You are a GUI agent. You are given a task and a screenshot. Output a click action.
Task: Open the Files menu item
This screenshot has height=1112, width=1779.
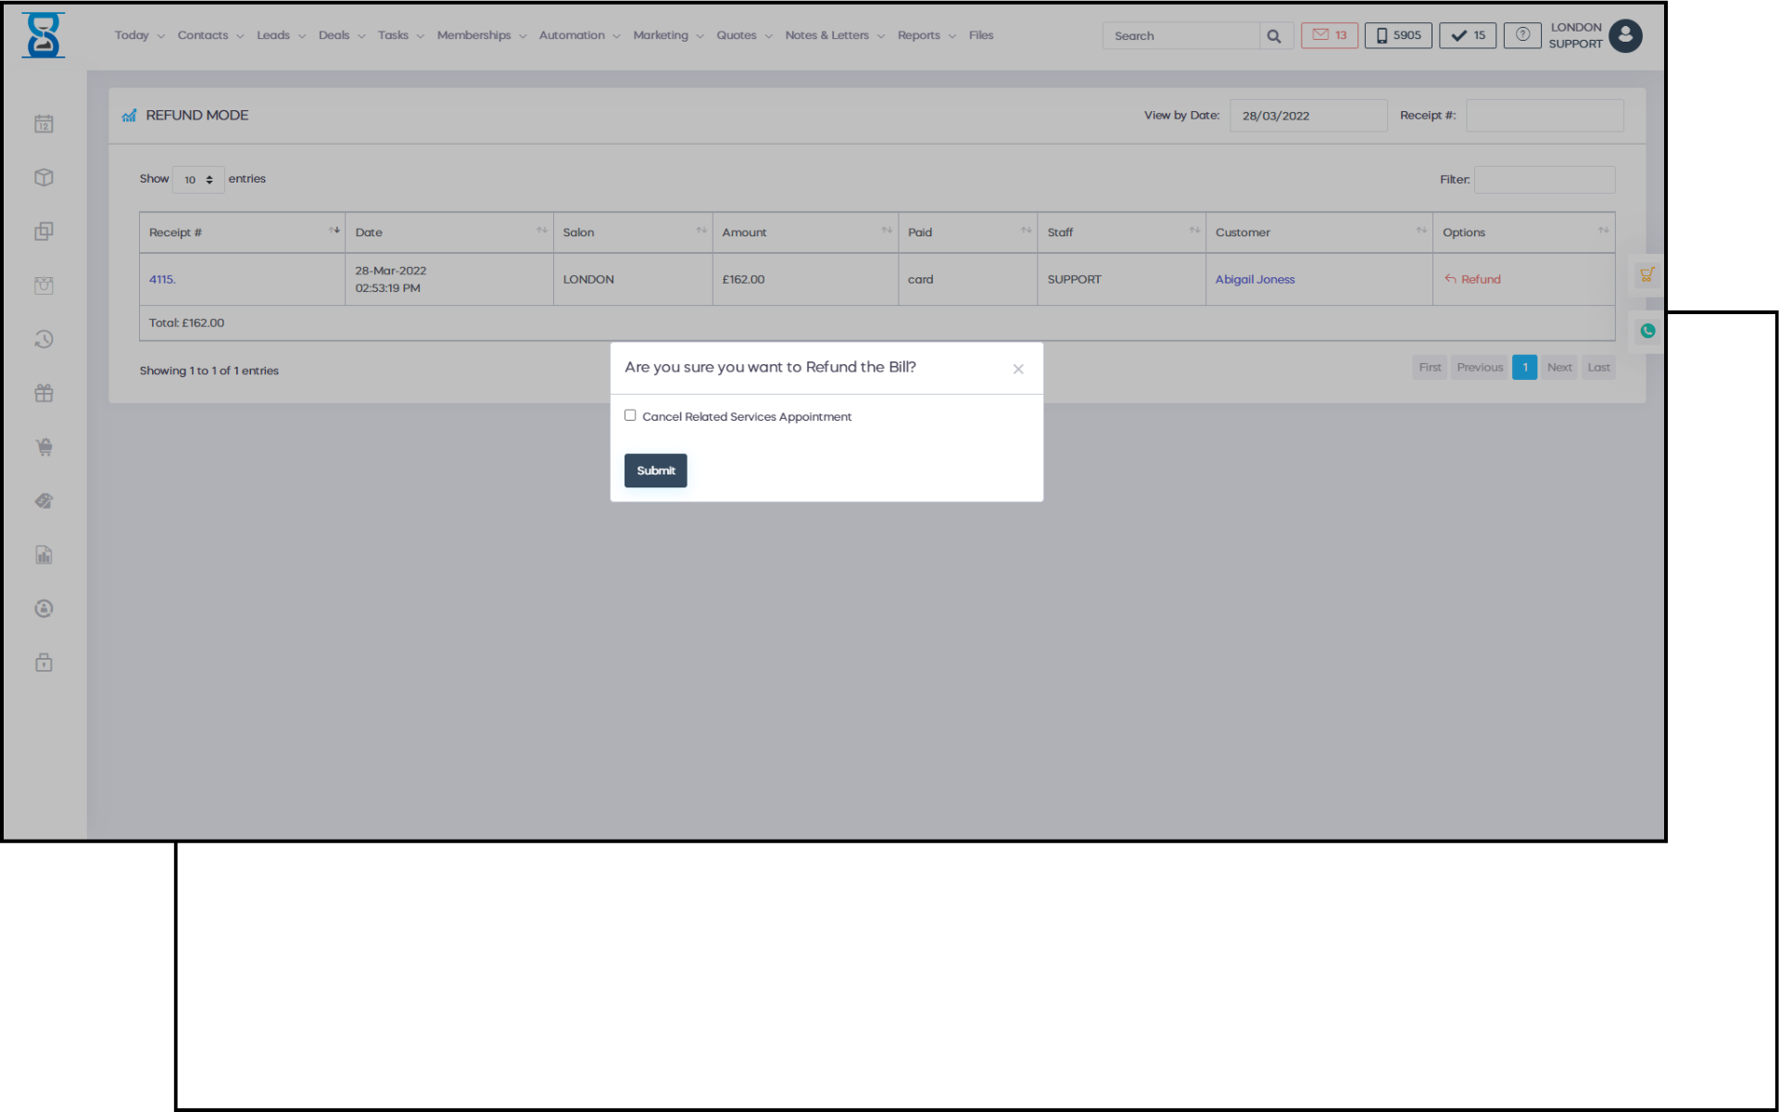[980, 35]
